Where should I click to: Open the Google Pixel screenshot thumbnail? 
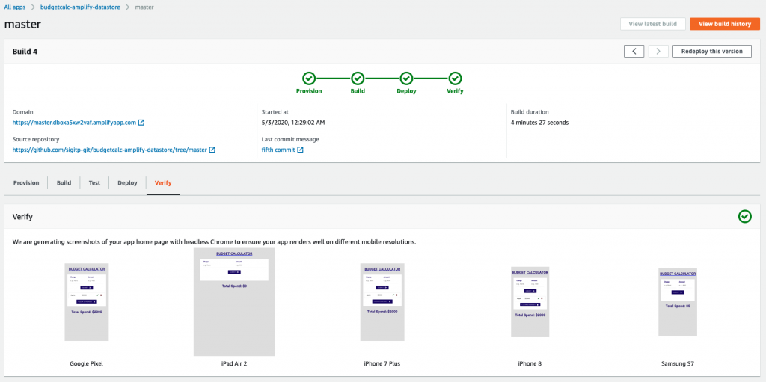[87, 301]
